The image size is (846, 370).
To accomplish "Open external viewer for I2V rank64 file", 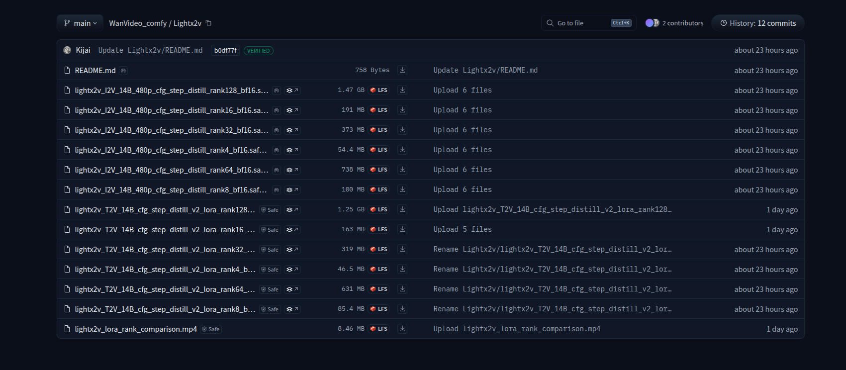I will tap(292, 170).
